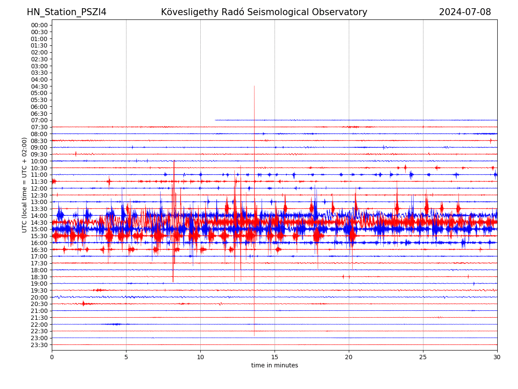Select the 25 minute x-axis tick label
The width and height of the screenshot is (518, 389).
(423, 357)
